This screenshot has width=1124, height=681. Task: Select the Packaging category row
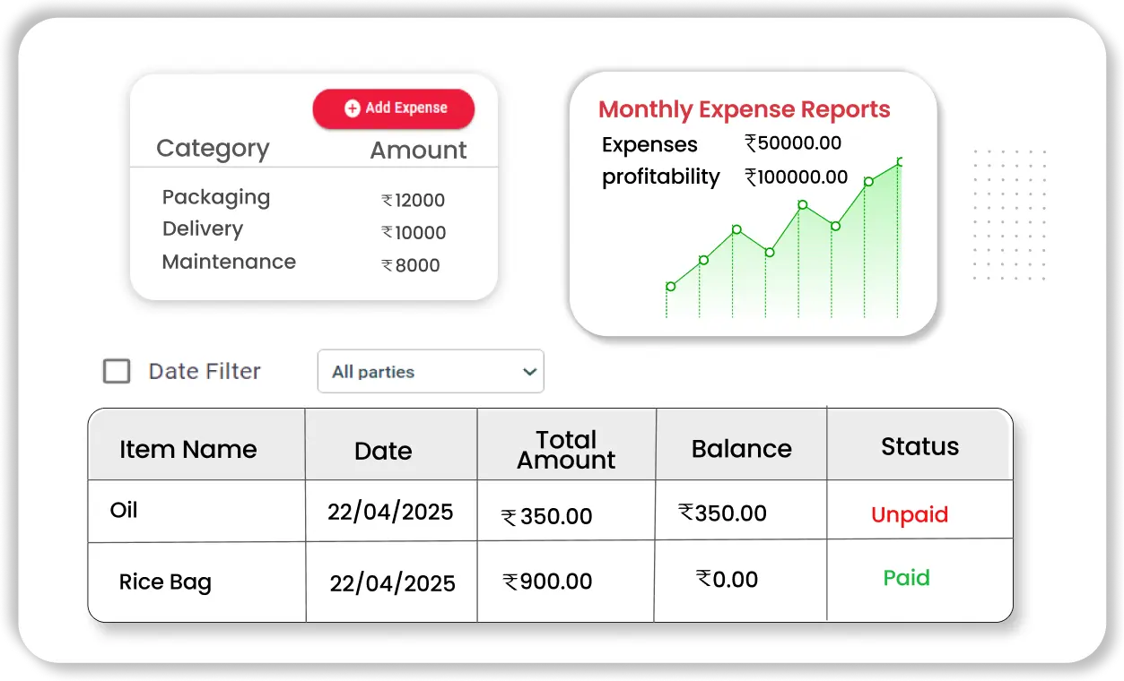coord(216,197)
